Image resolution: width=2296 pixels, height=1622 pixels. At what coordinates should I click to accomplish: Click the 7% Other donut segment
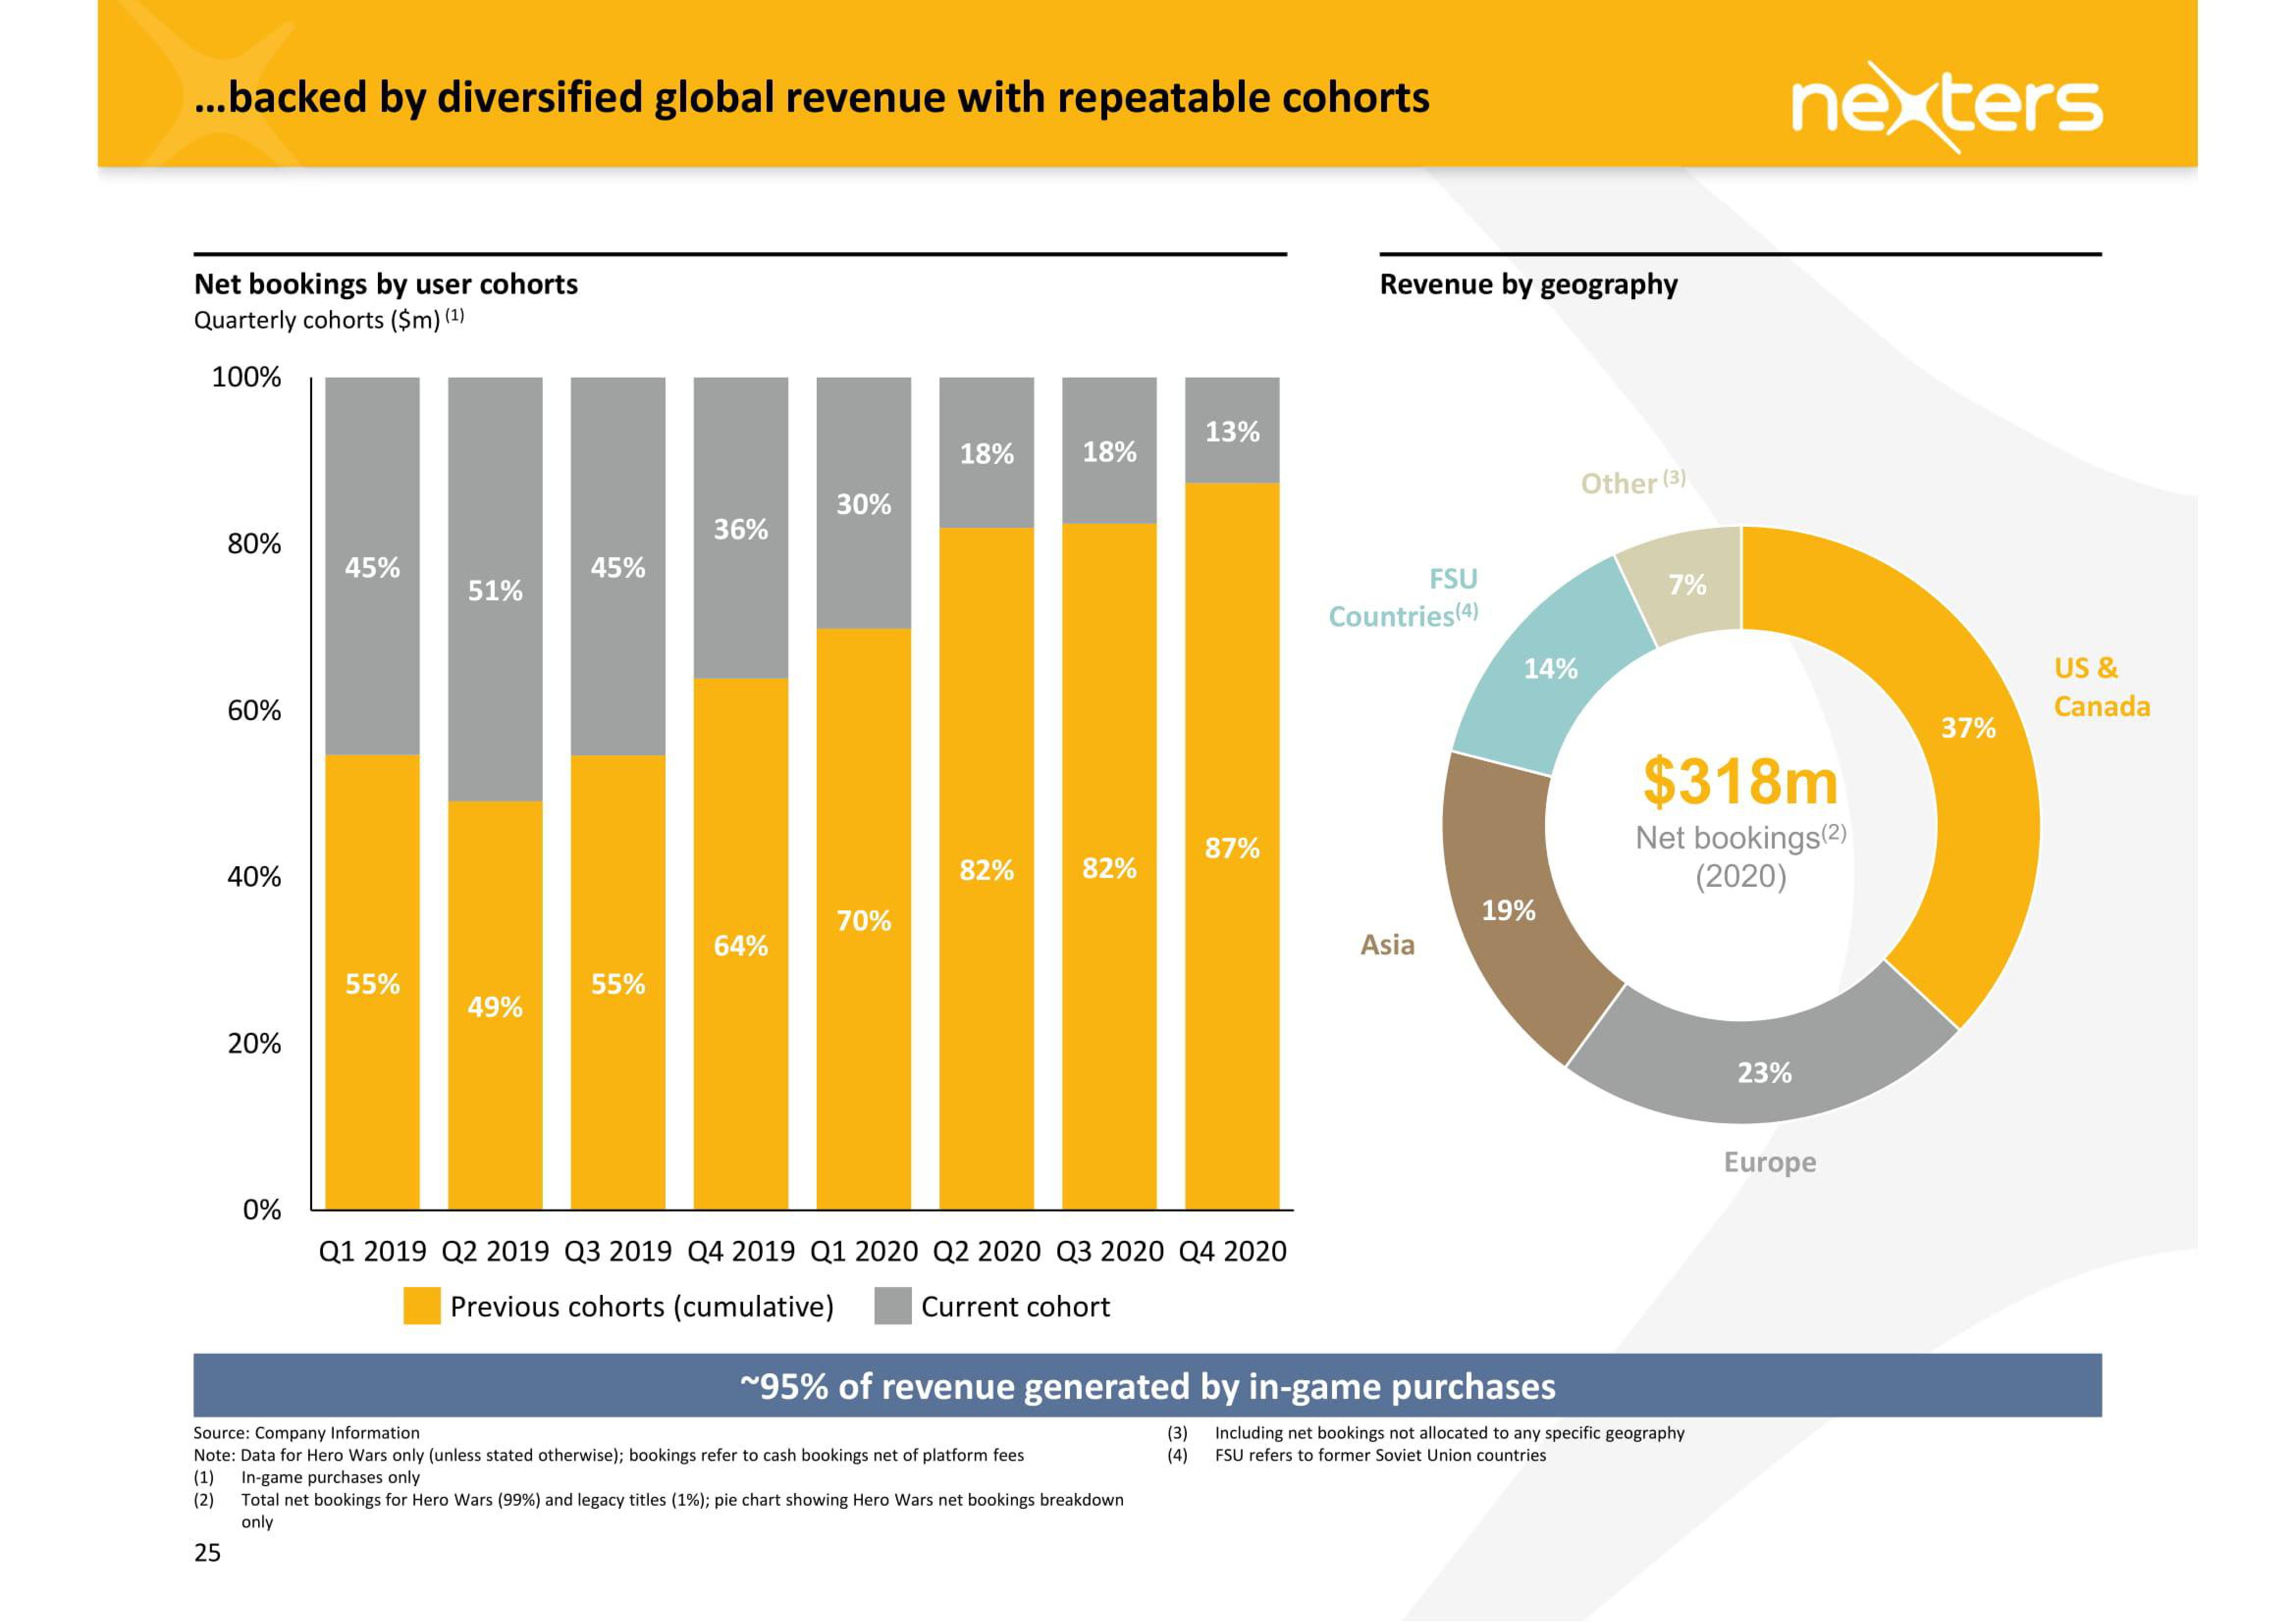pos(1687,586)
